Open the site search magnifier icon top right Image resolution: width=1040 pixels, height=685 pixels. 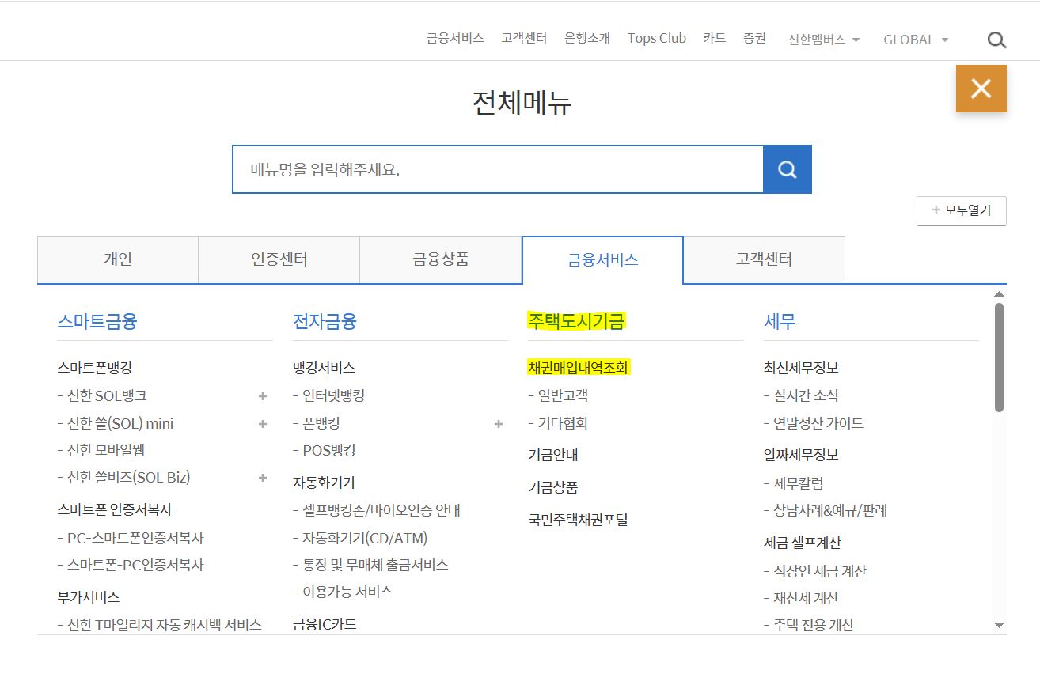[x=996, y=39]
